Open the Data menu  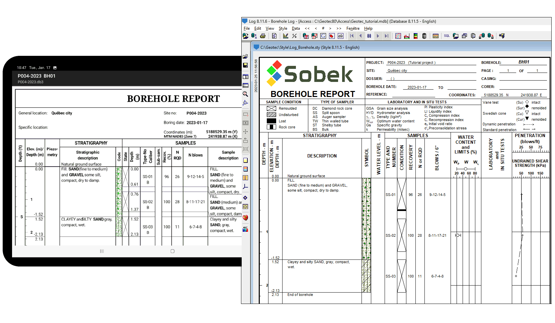[296, 28]
